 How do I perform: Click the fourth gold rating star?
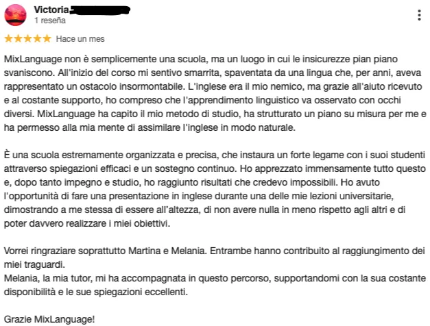coord(37,38)
